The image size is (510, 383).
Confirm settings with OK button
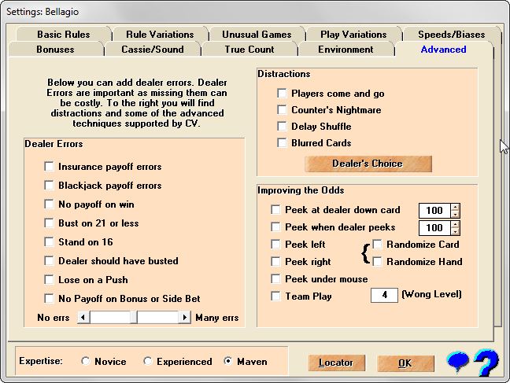pos(405,363)
